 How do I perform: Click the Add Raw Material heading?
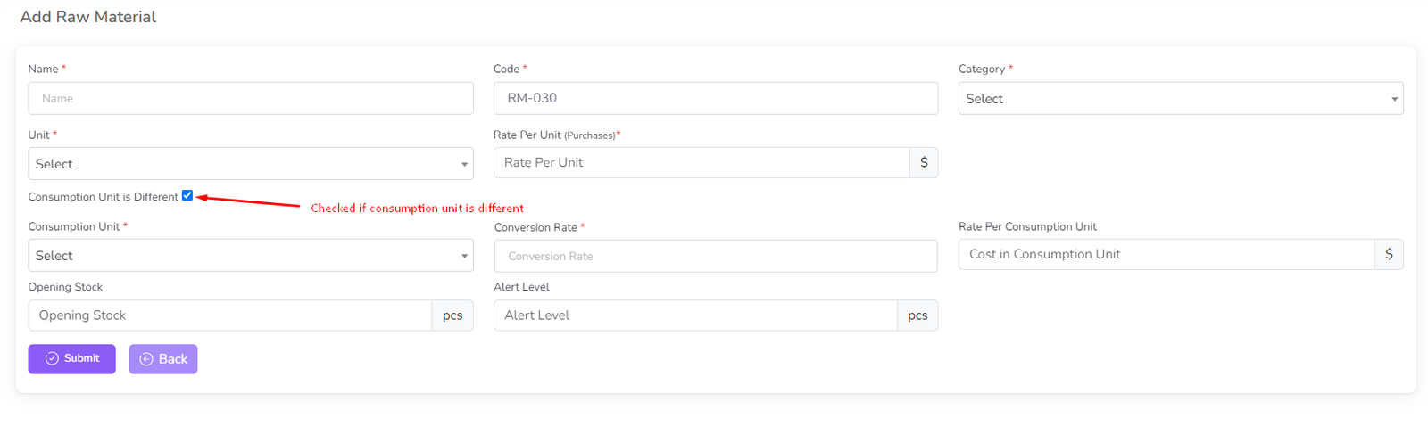pos(88,17)
